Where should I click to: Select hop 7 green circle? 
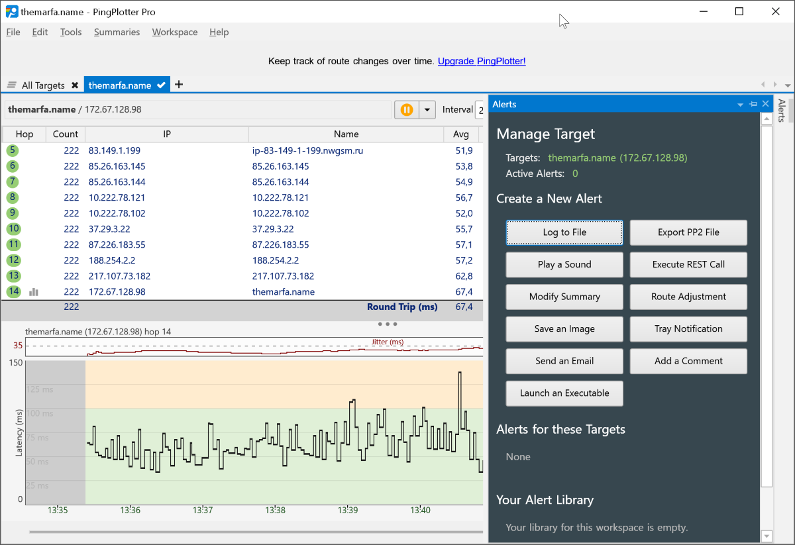click(13, 182)
